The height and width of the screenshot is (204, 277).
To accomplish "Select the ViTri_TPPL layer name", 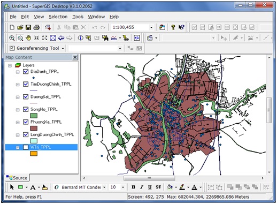I will click(41, 147).
